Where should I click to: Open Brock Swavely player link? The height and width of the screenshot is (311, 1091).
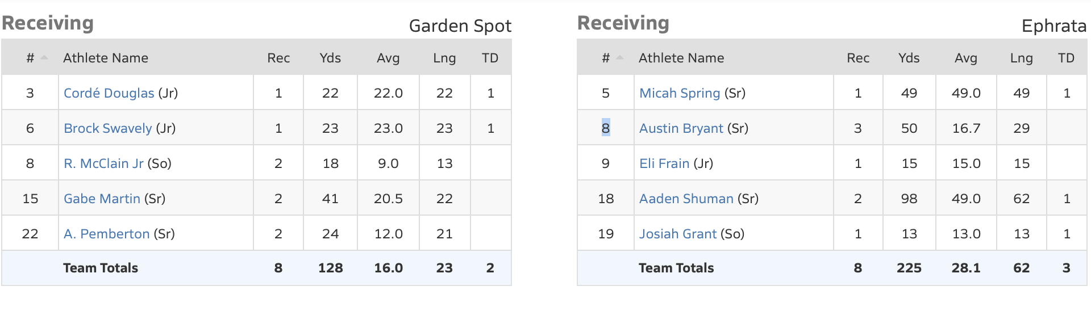tap(107, 128)
